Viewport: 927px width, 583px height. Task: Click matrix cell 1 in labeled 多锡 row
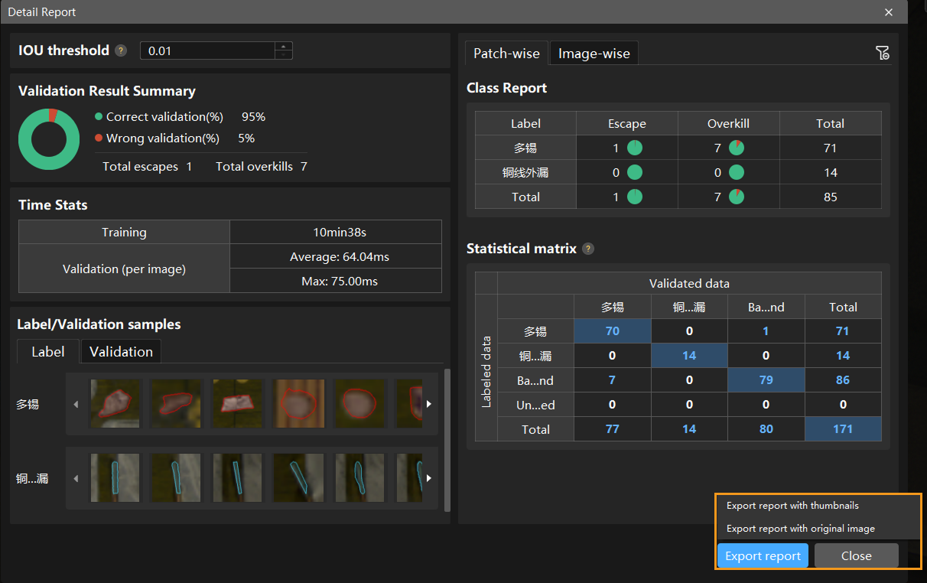pyautogui.click(x=766, y=331)
